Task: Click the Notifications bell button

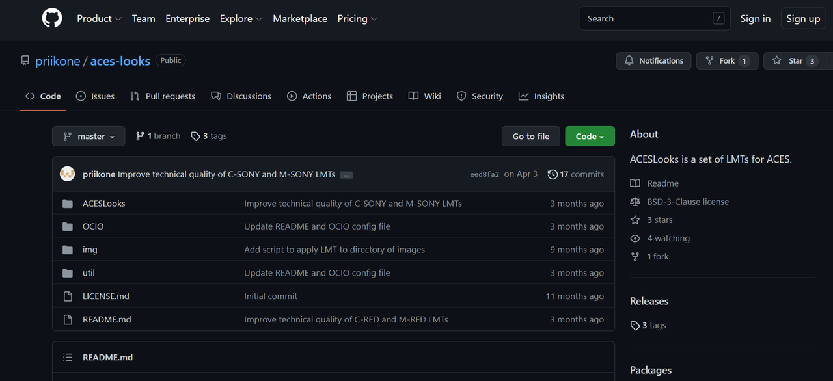Action: (653, 60)
